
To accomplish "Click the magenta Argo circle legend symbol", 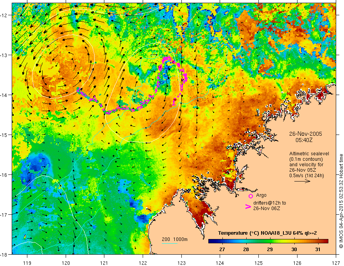I will (251, 196).
